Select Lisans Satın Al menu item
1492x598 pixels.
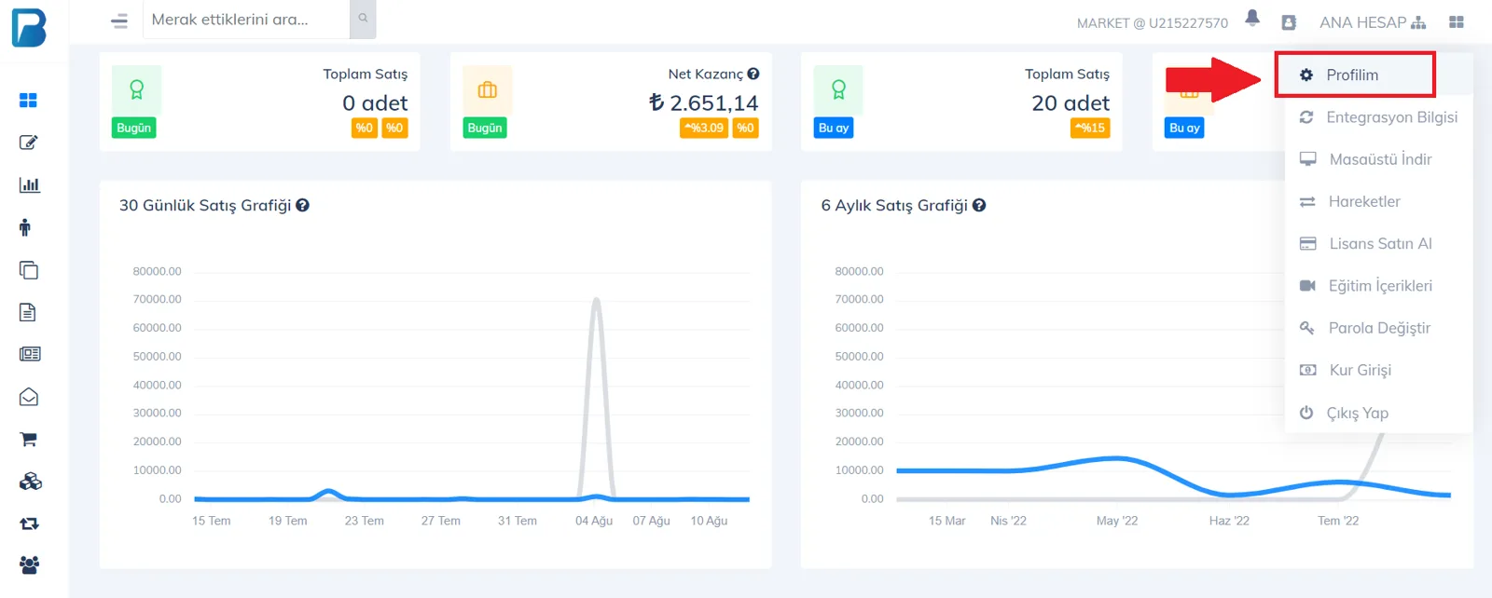(1379, 243)
